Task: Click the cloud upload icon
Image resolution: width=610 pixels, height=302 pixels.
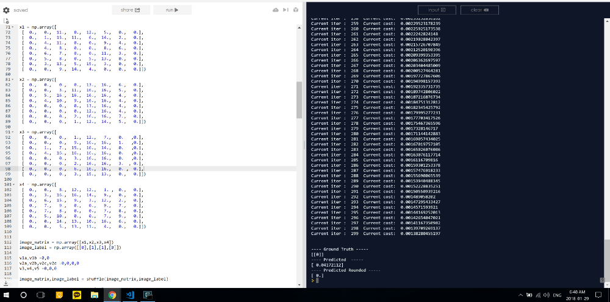Action: [276, 10]
